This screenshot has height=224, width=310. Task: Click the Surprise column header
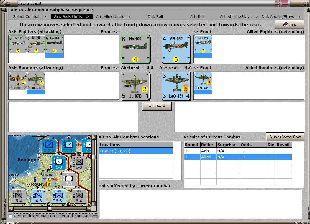point(228,145)
